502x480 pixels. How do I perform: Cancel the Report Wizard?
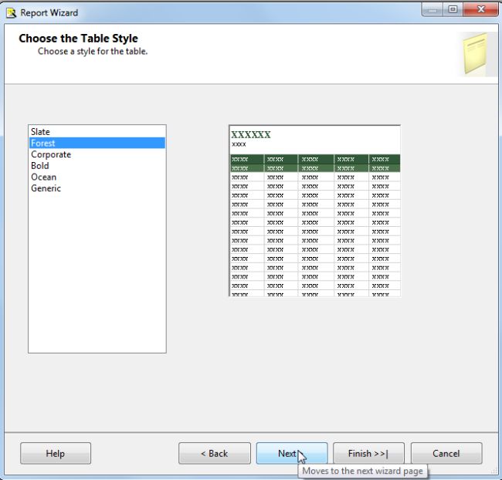pos(446,454)
